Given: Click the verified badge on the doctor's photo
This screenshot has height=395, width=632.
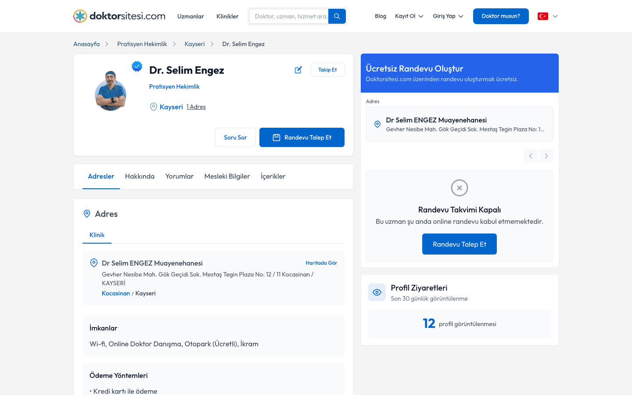Looking at the screenshot, I should (137, 66).
